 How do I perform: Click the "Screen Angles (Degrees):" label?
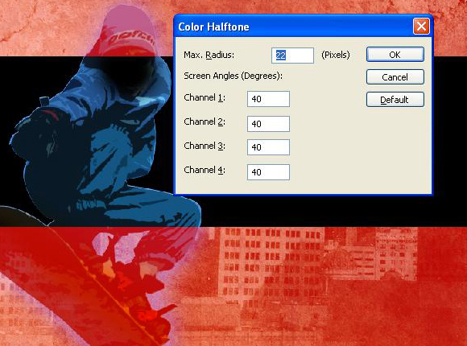coord(233,76)
